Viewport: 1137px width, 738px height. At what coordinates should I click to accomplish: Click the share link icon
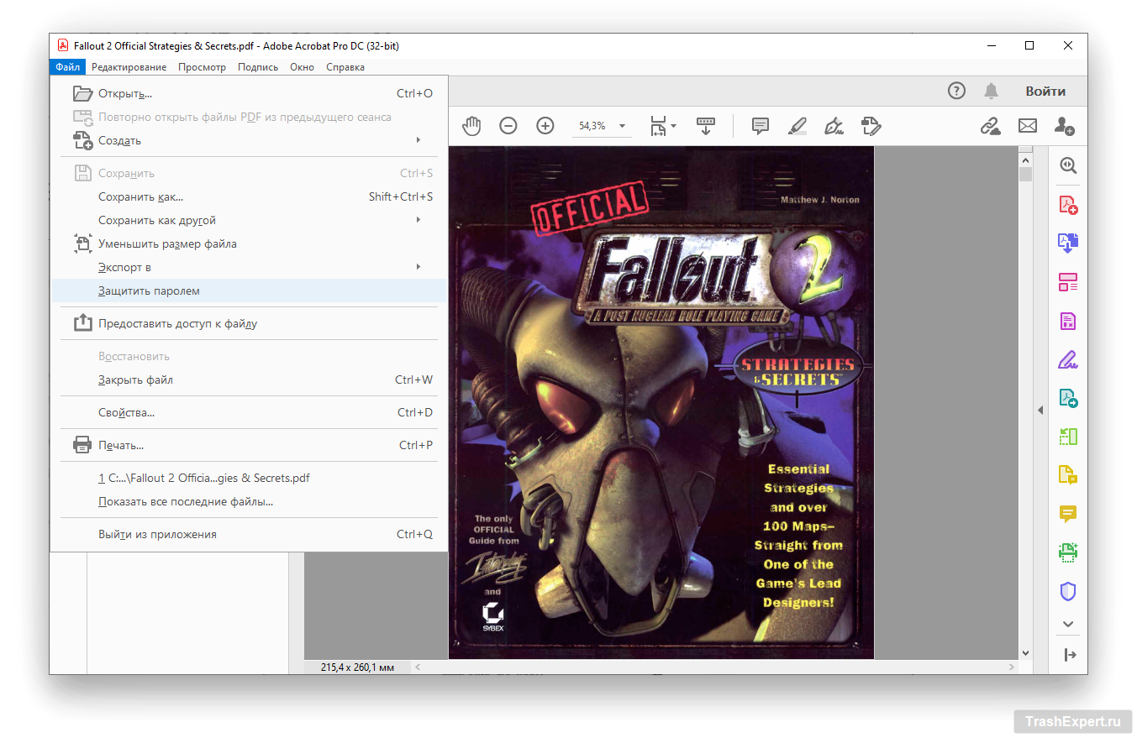point(991,126)
